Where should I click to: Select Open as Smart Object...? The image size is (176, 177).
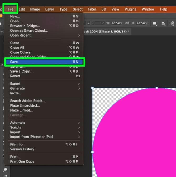tap(45, 31)
